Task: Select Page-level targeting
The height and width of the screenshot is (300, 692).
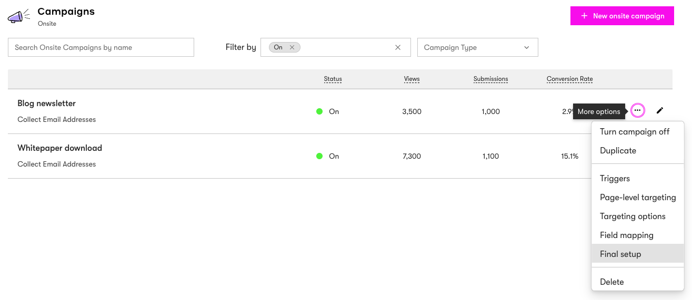Action: tap(638, 198)
